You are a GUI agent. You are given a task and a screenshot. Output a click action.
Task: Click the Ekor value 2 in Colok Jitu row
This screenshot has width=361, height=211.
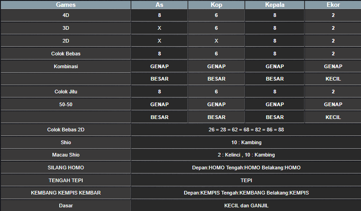click(x=333, y=92)
